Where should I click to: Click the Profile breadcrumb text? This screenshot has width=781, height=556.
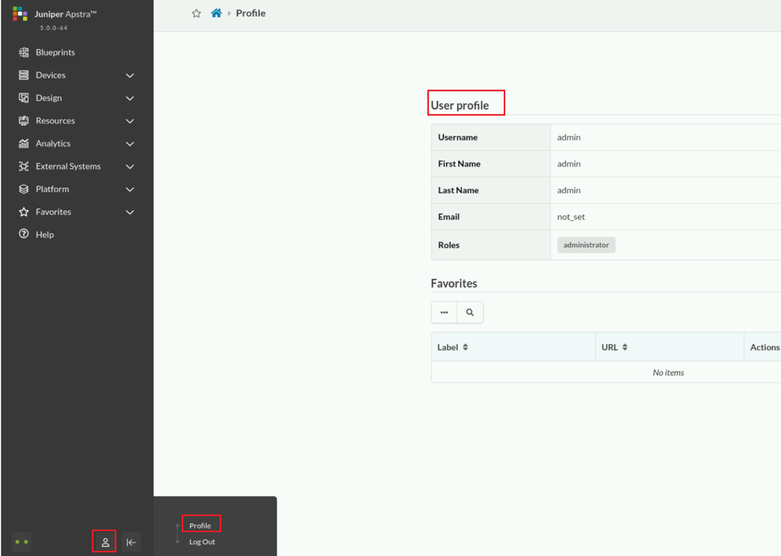point(250,13)
